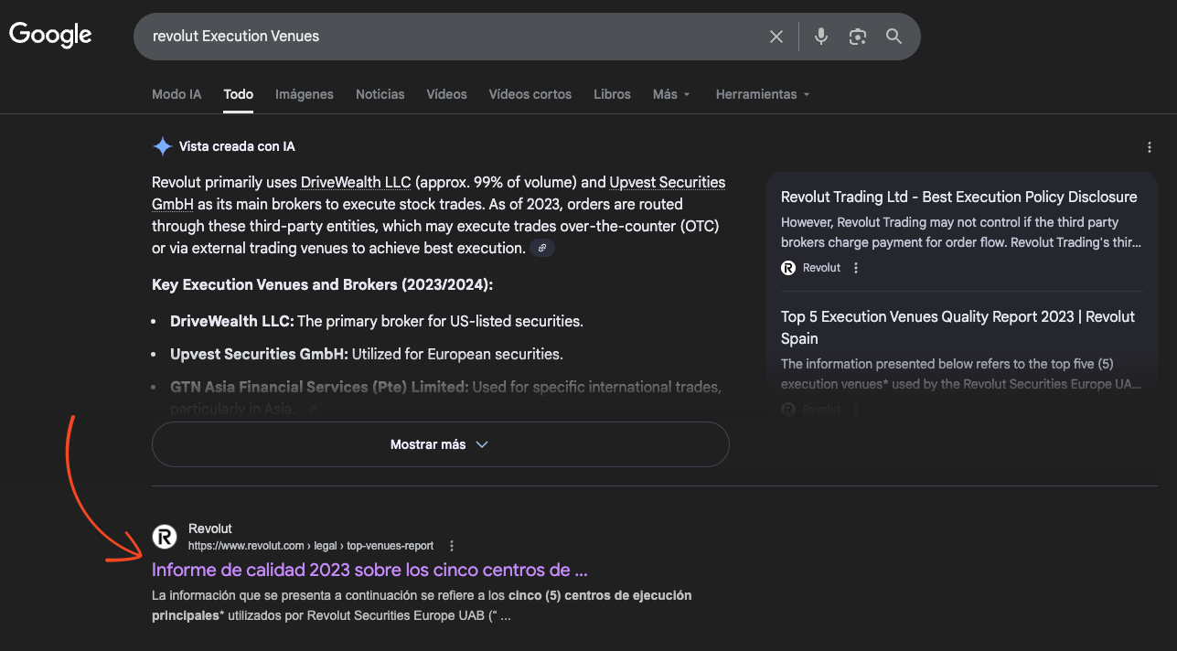Open the Modo IA tab

click(x=177, y=94)
